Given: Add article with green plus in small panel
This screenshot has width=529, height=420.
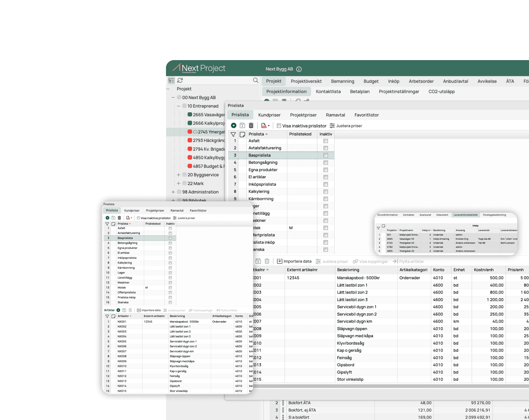Looking at the screenshot, I should [118, 310].
